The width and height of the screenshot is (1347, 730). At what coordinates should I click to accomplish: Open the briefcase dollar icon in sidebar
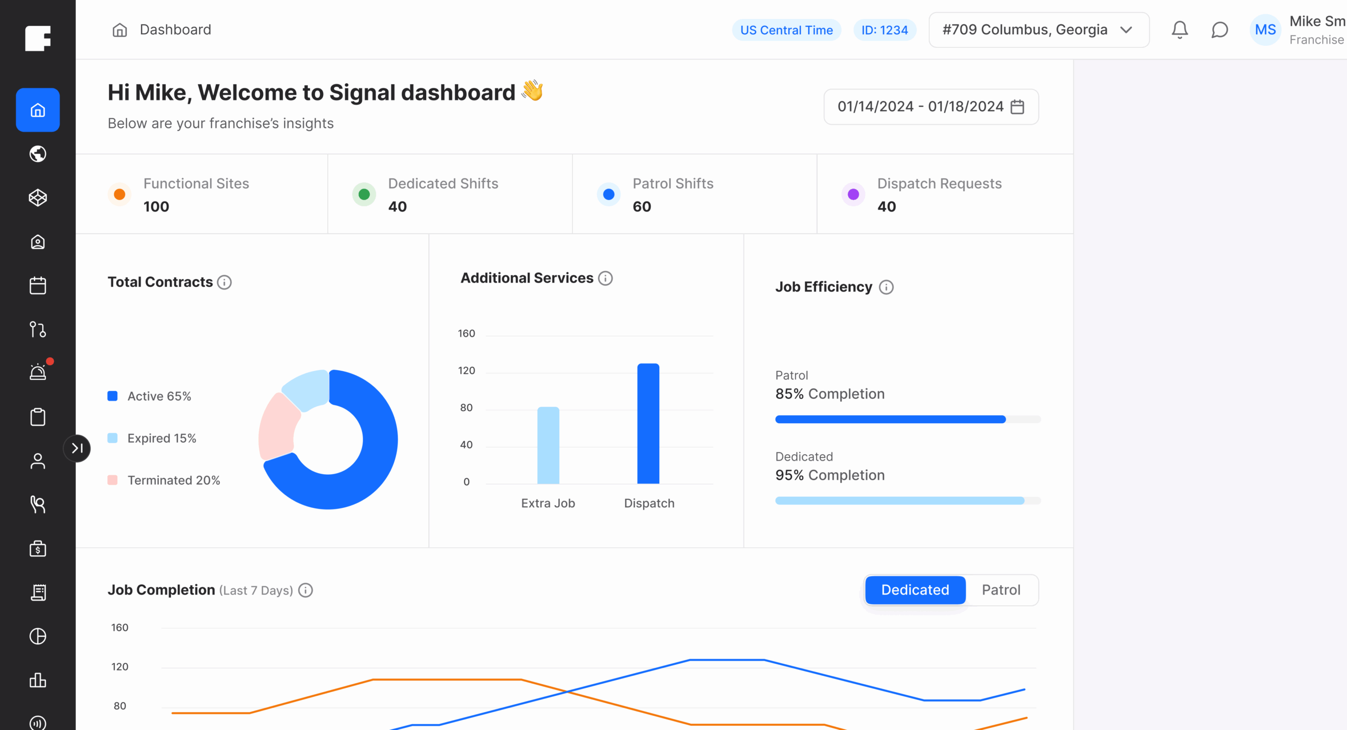(x=37, y=548)
